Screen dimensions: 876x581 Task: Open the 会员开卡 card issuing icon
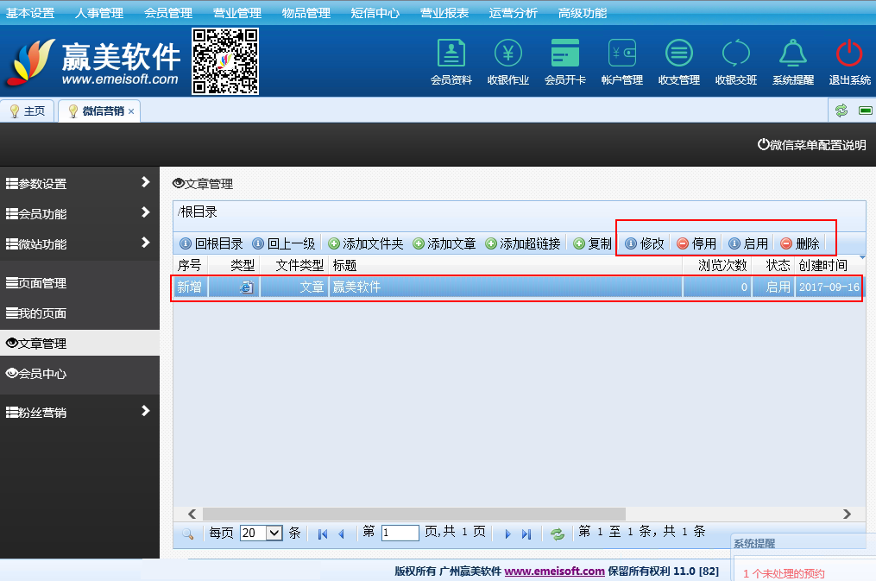[x=564, y=55]
